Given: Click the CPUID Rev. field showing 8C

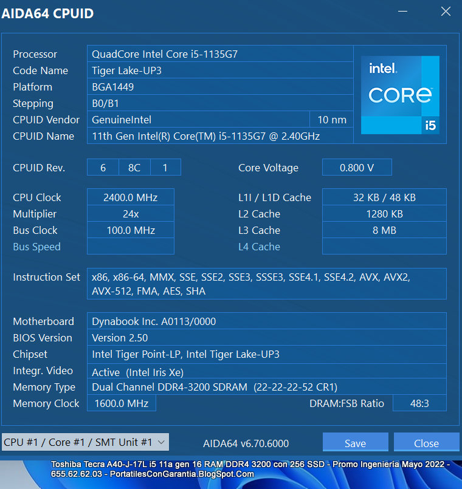Looking at the screenshot, I should pos(134,168).
